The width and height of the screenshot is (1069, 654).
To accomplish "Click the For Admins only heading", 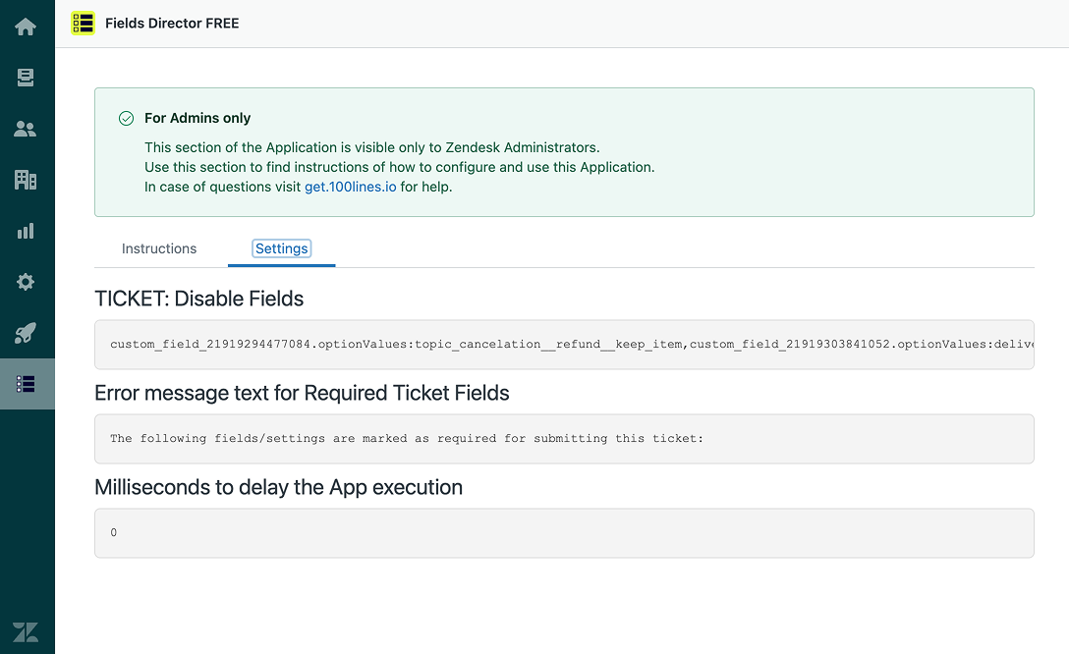I will point(197,118).
